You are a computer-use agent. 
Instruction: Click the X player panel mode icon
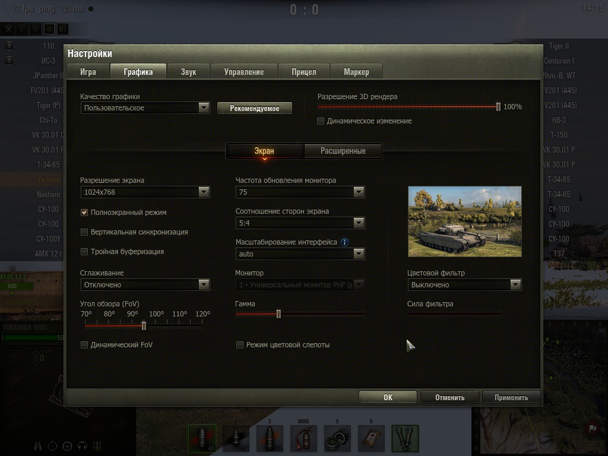pyautogui.click(x=8, y=28)
